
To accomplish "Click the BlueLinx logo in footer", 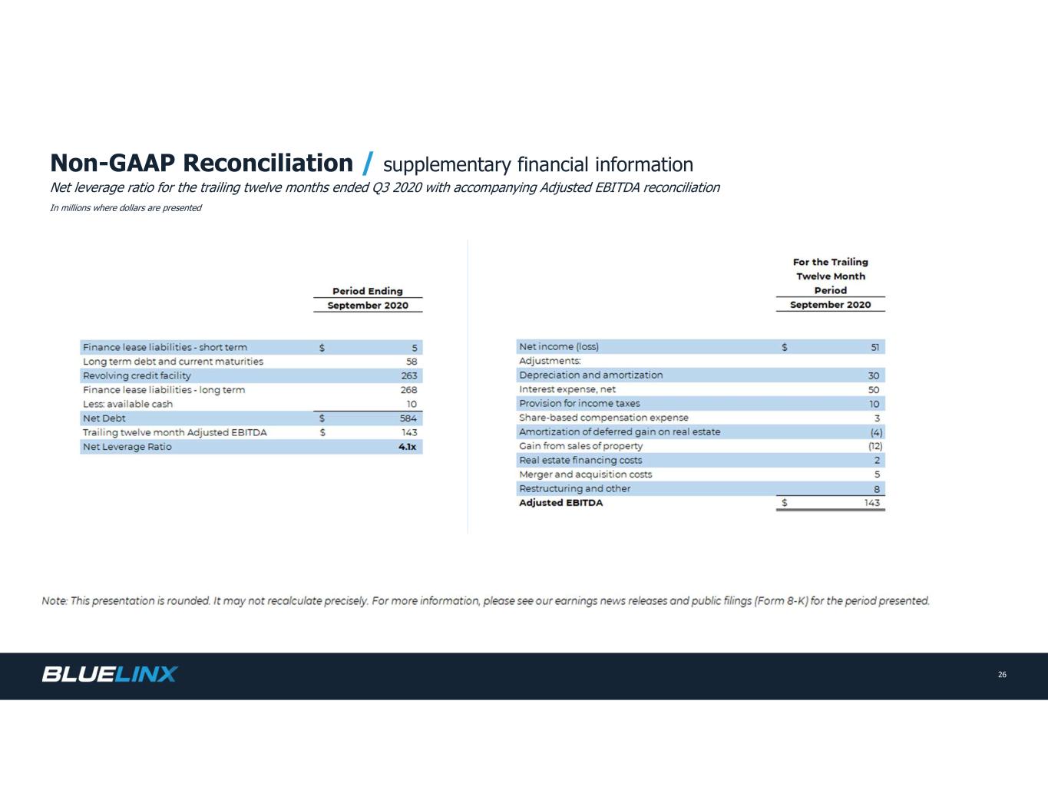I will tap(109, 674).
